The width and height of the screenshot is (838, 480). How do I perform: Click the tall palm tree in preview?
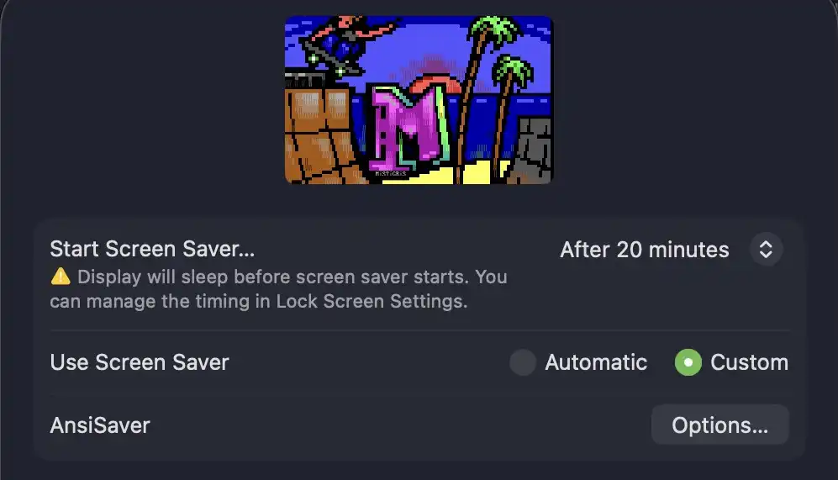coord(478,96)
